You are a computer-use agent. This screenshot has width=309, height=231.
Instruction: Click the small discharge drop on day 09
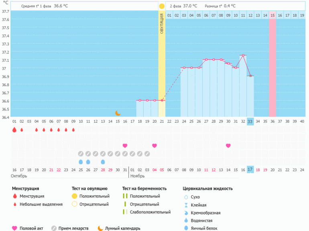point(73,130)
